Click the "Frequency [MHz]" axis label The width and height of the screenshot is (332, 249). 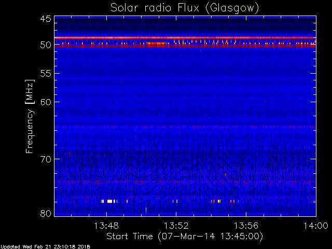coord(30,116)
